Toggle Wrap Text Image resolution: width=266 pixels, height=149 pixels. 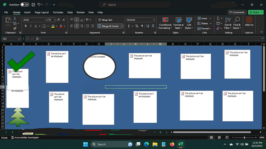tap(105, 20)
